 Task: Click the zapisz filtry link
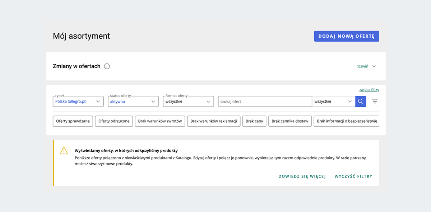[x=369, y=90]
